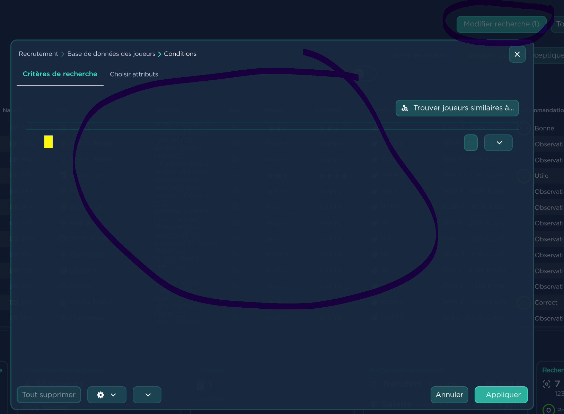Click the 'Correct' recommendation in background list
This screenshot has height=414, width=564.
(546, 302)
